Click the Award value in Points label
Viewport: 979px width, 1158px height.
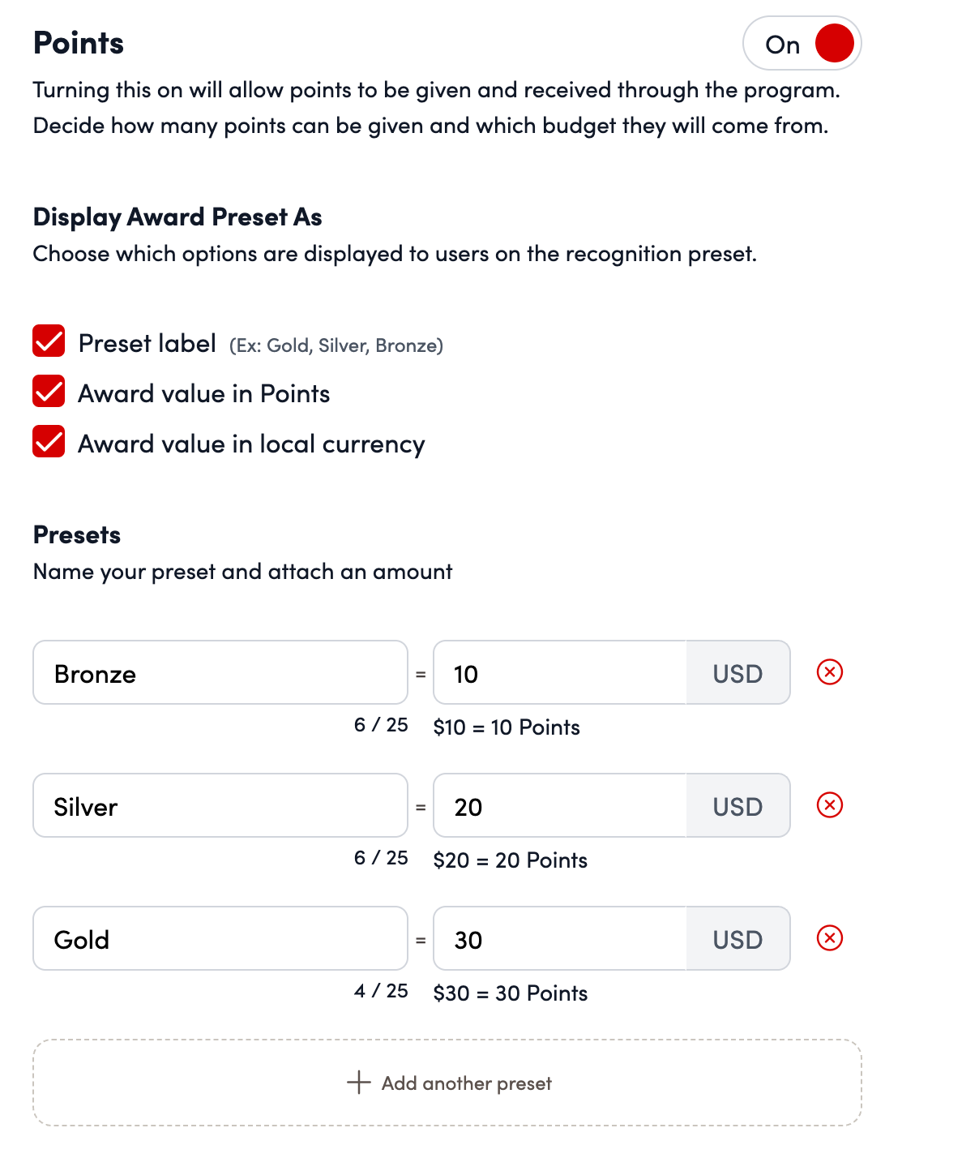coord(204,394)
